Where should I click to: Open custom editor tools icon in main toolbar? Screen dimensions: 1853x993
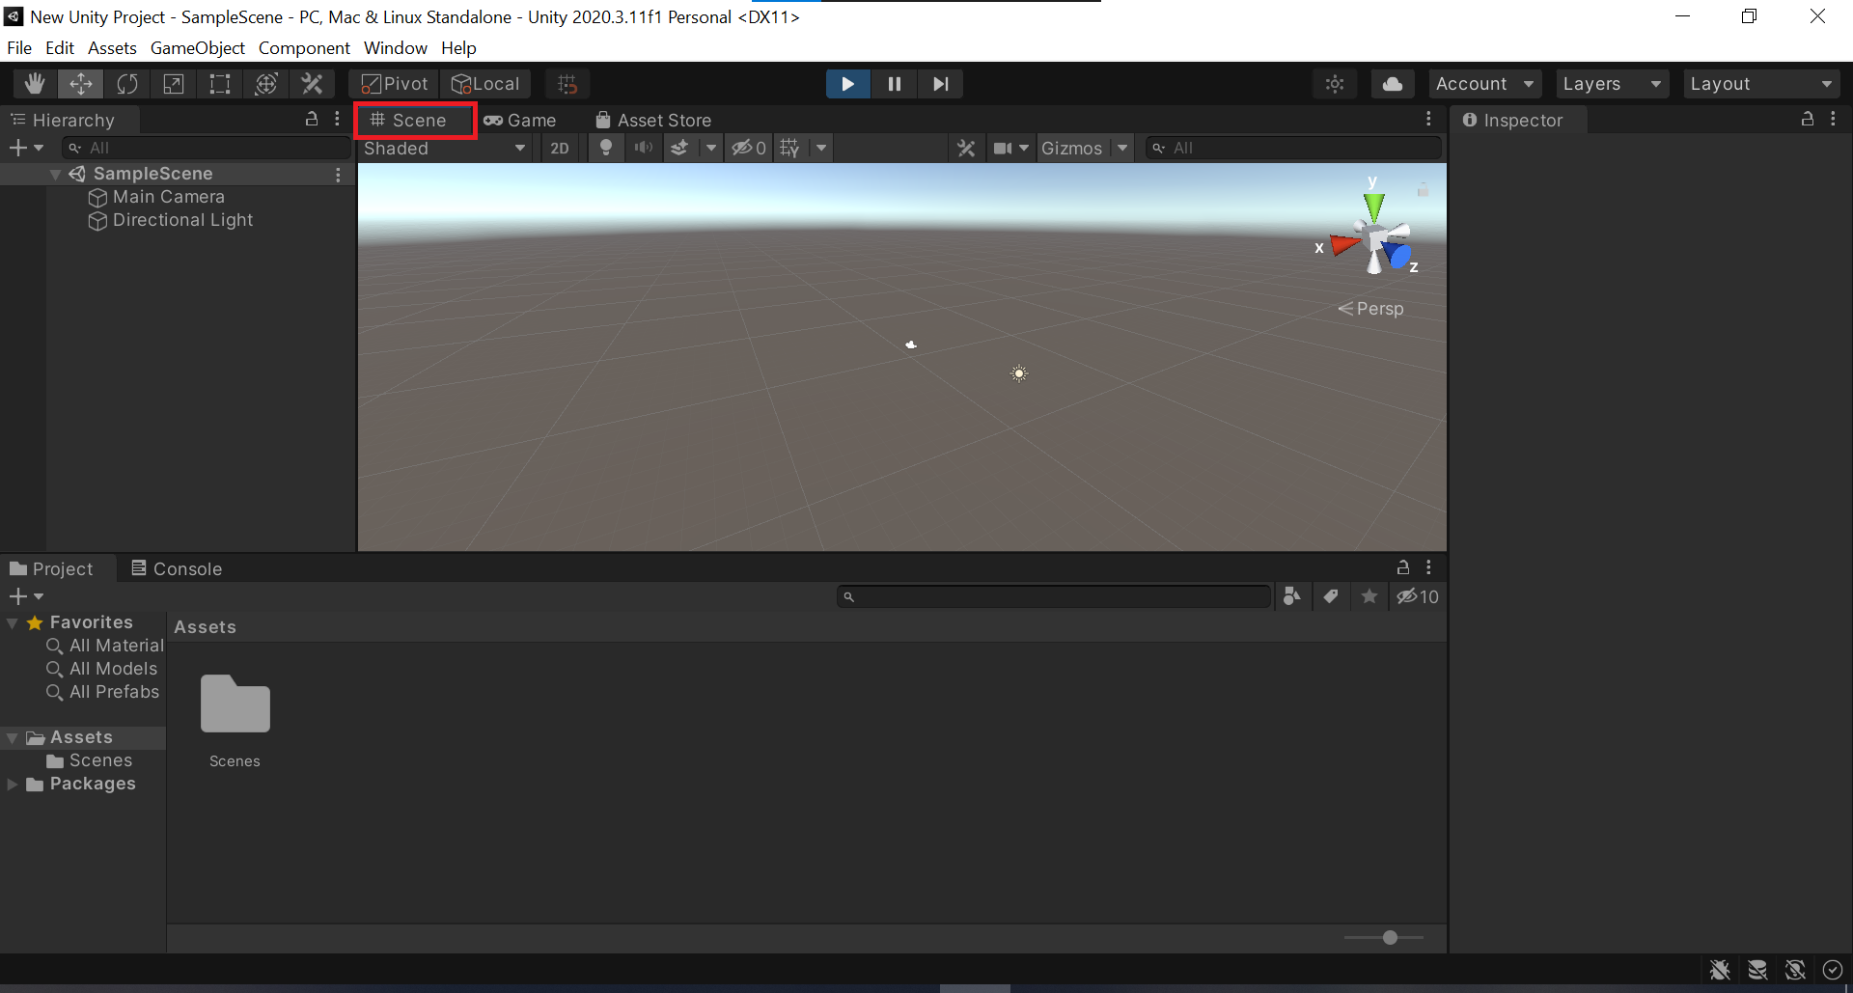312,84
